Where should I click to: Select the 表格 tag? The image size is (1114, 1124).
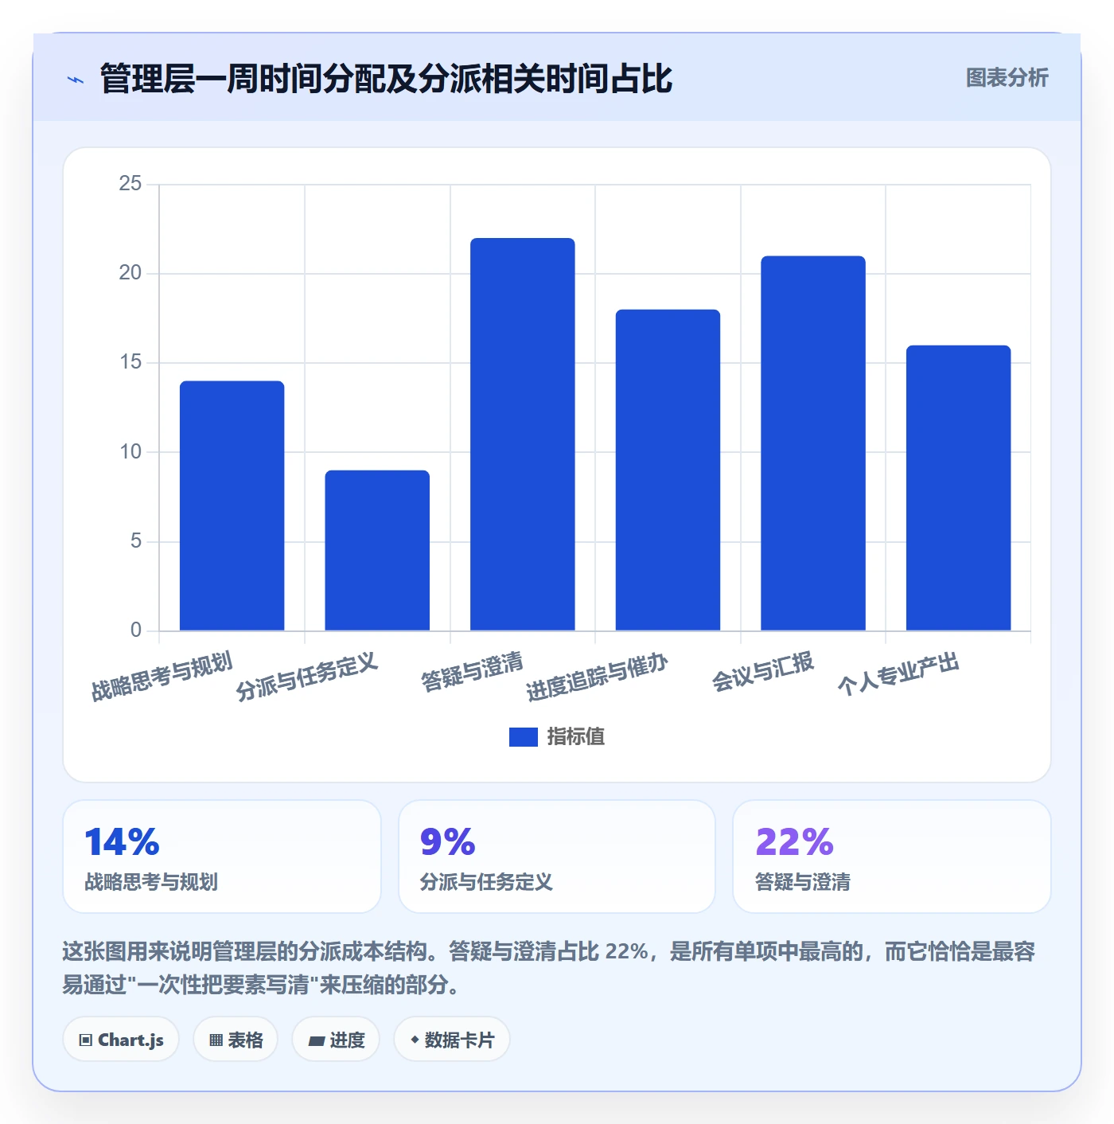[236, 1040]
